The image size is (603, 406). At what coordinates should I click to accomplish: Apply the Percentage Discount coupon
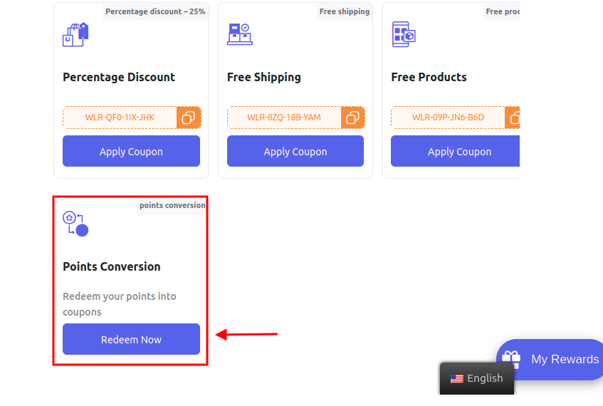tap(131, 151)
